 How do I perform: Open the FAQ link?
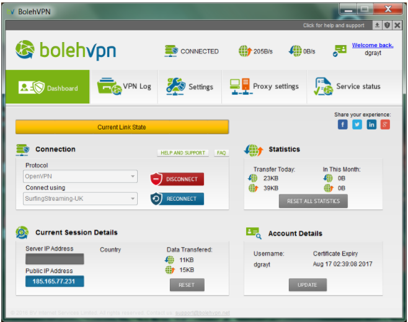point(221,153)
